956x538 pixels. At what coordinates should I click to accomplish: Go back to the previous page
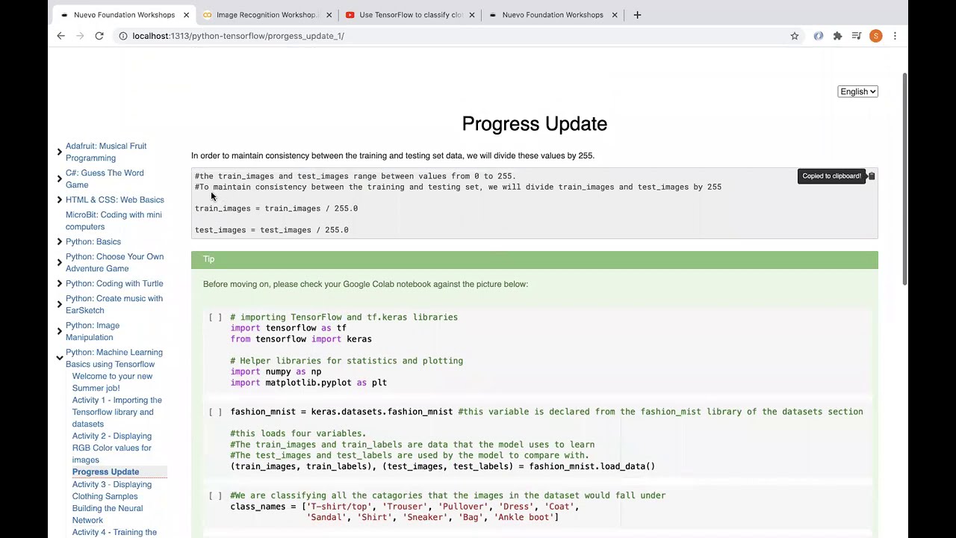tap(61, 36)
